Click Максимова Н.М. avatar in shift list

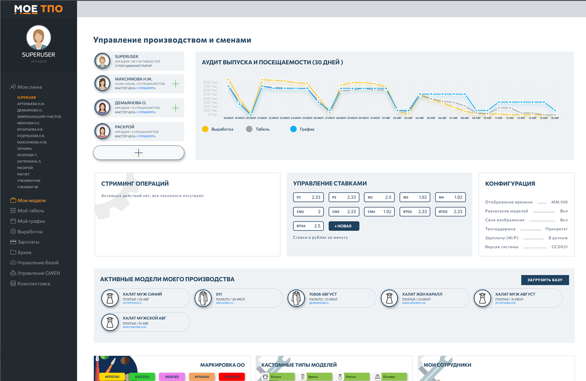(x=102, y=84)
